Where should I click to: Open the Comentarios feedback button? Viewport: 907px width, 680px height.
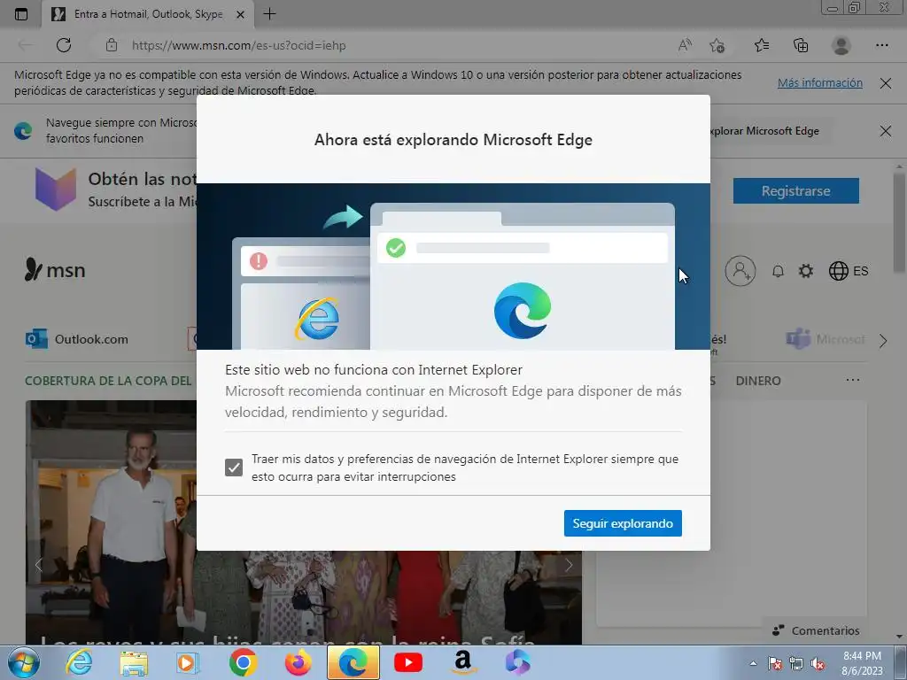[x=816, y=630]
